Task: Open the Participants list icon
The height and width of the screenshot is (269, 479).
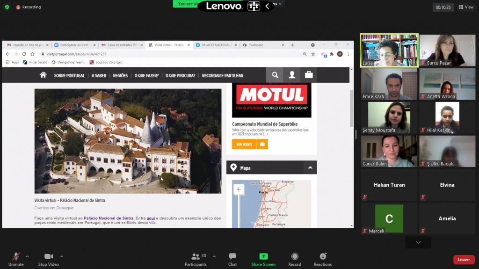Action: (x=196, y=257)
